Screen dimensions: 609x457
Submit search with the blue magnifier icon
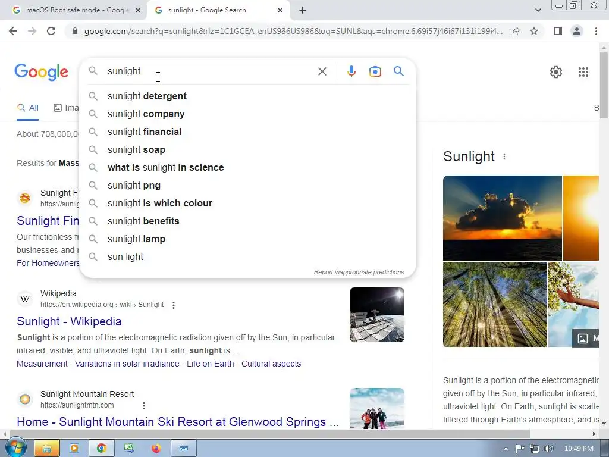click(x=398, y=71)
